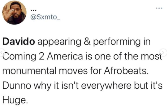Select the word moves in the tweet
This screenshot has width=167, height=107.
(73, 71)
